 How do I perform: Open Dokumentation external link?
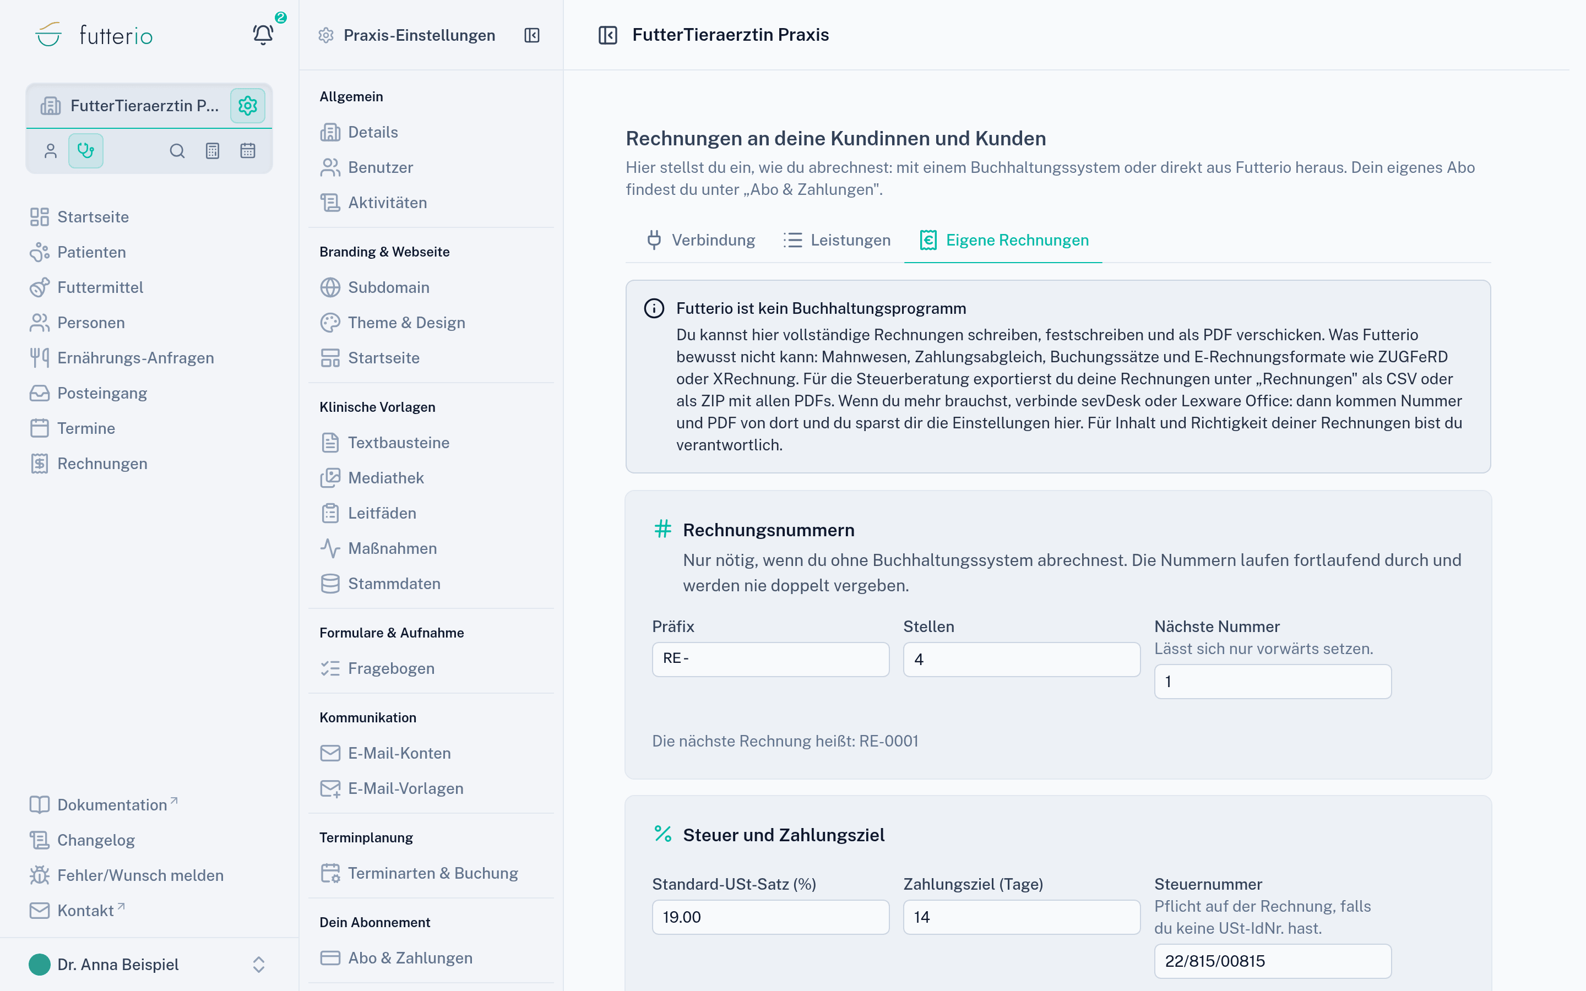click(x=104, y=805)
